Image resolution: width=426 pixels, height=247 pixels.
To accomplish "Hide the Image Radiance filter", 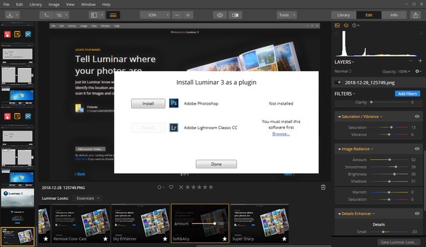I will [x=417, y=148].
